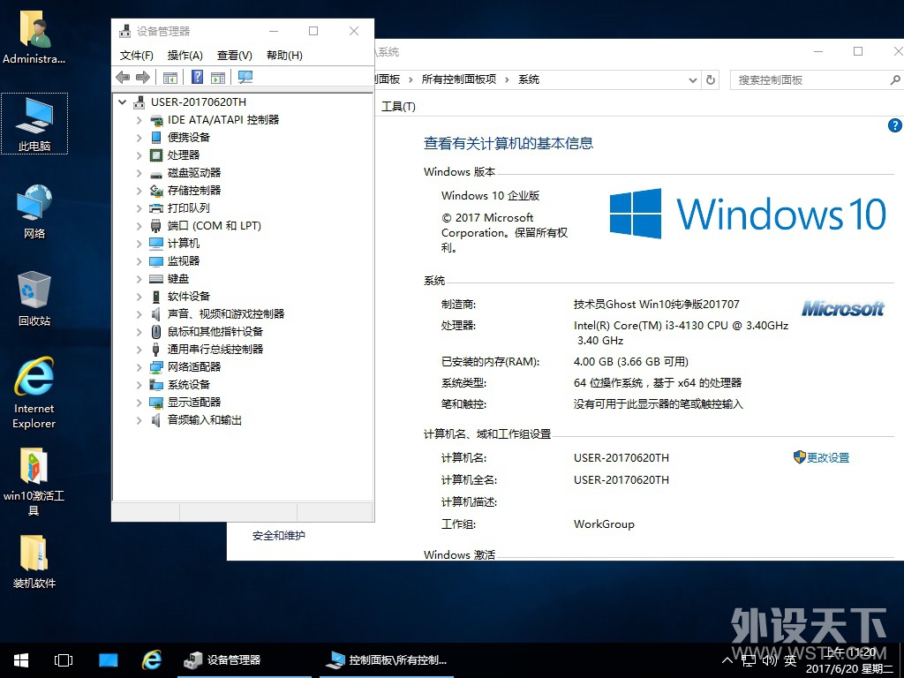Image resolution: width=904 pixels, height=678 pixels.
Task: Open the 操作(A) menu
Action: [185, 56]
